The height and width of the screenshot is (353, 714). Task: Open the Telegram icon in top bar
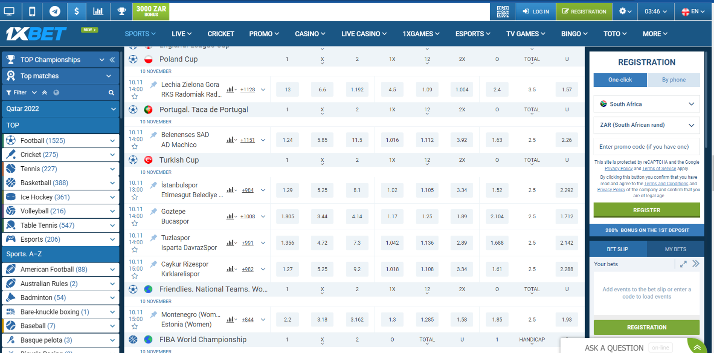(x=54, y=11)
